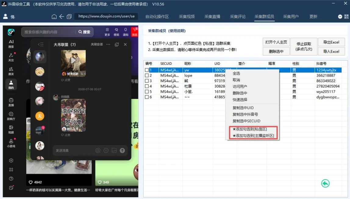The width and height of the screenshot is (350, 199).
Task: Check the checkbox for row 4 杜康
Action: click(x=147, y=86)
